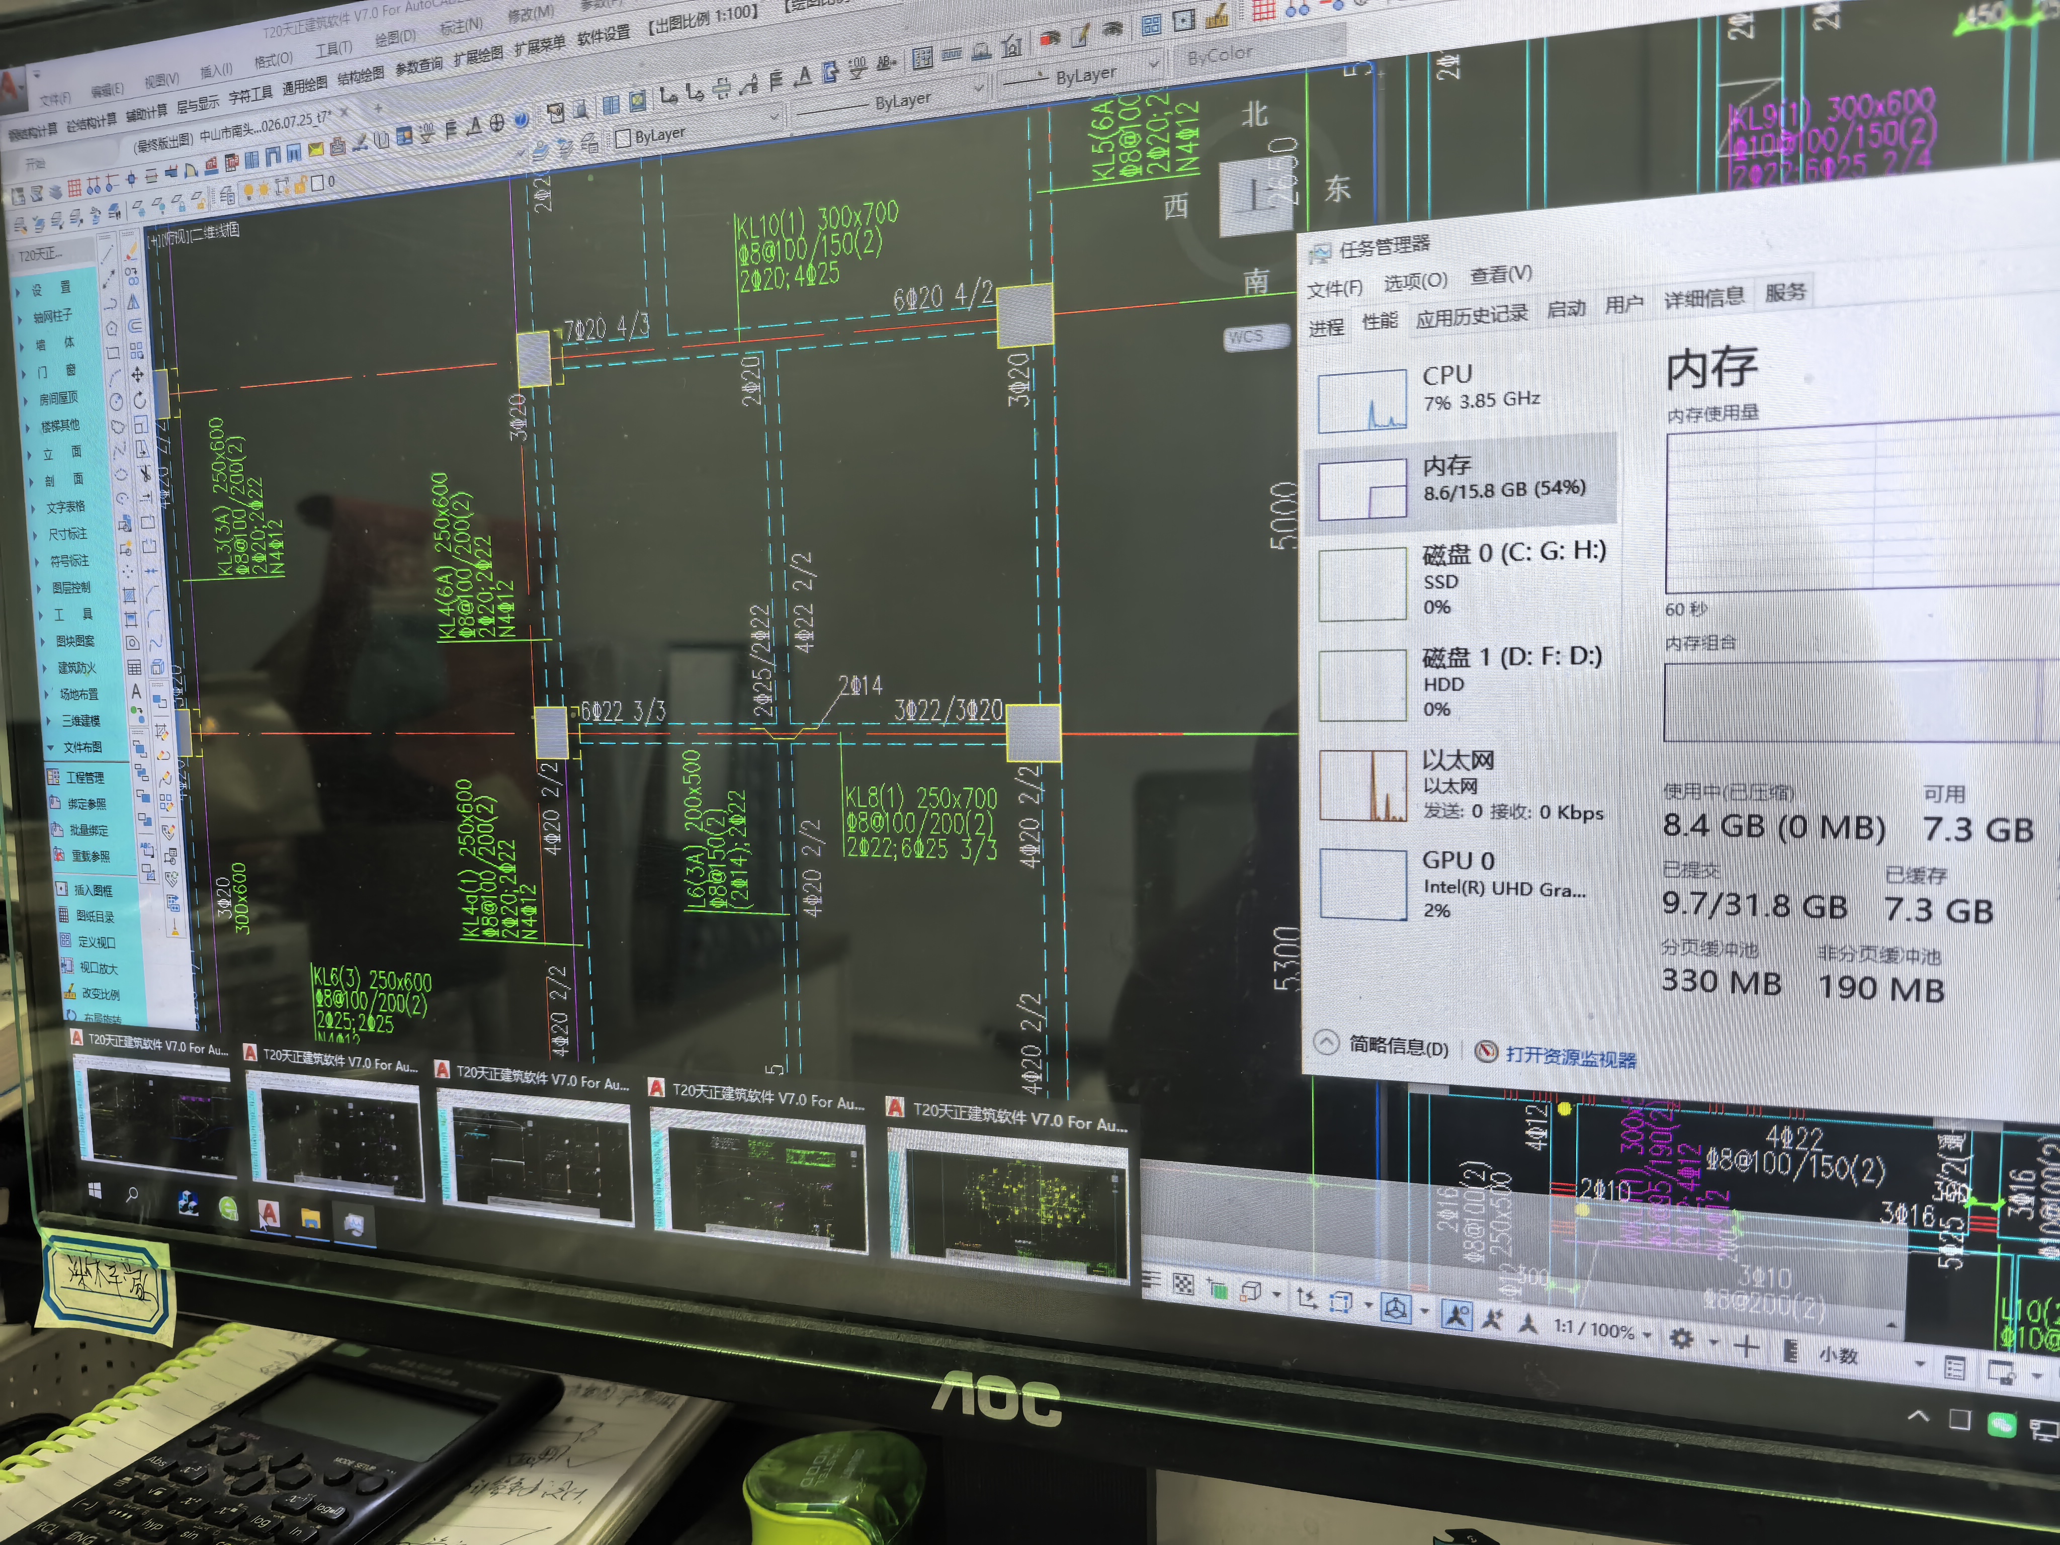This screenshot has height=1545, width=2060.
Task: Select the Table tool in draw toolbar
Action: [134, 667]
